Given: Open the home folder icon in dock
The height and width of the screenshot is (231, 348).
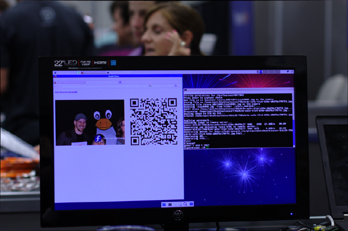Looking at the screenshot, I should tap(191, 204).
